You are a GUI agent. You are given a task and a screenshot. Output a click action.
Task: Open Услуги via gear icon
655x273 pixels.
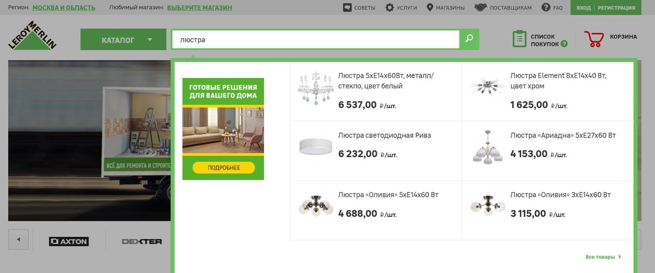(390, 8)
